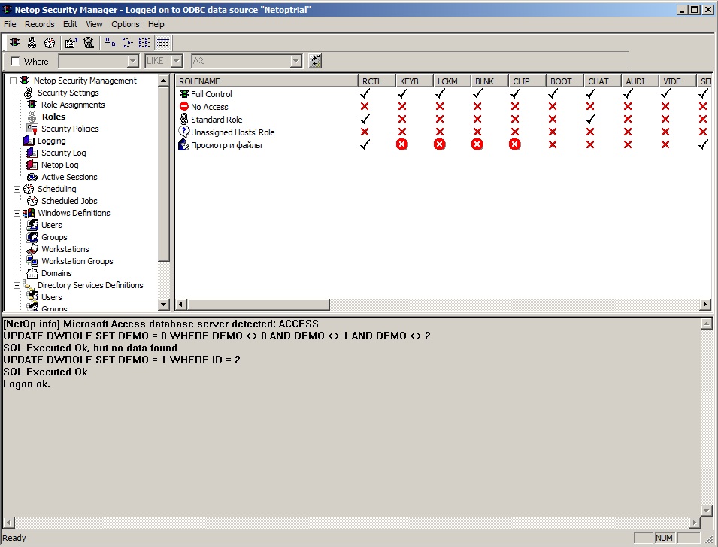This screenshot has height=547, width=718.
Task: Click the tree panel scroll down arrow
Action: [x=163, y=304]
